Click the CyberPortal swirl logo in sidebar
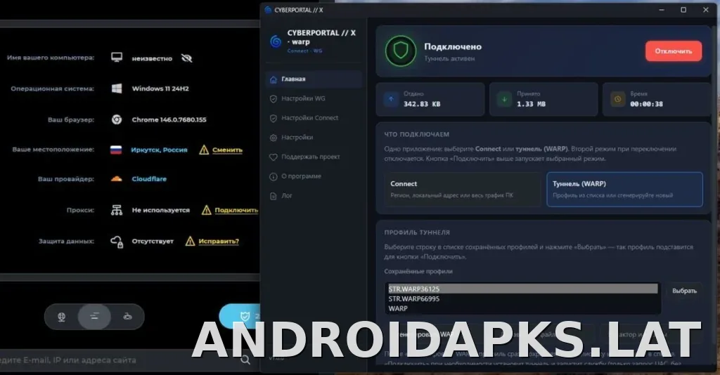Viewport: 720px width, 375px height. (x=276, y=41)
